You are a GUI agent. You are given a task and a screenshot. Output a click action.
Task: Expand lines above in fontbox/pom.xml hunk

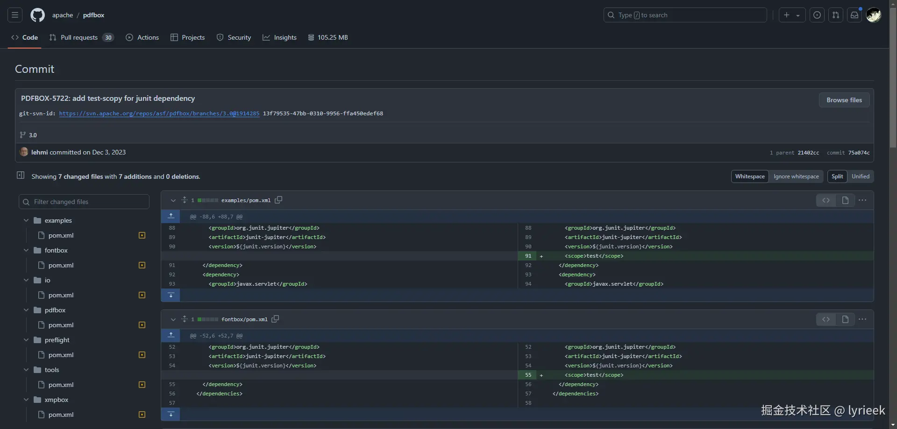pos(171,335)
